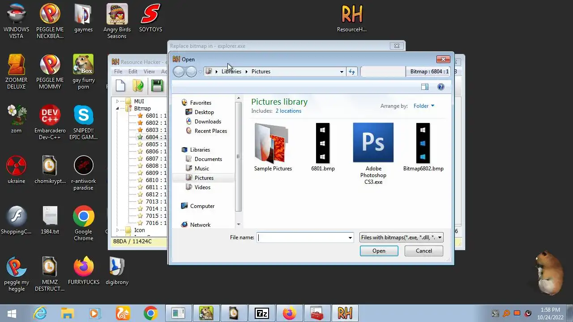Open Firefox from the taskbar

pos(289,314)
